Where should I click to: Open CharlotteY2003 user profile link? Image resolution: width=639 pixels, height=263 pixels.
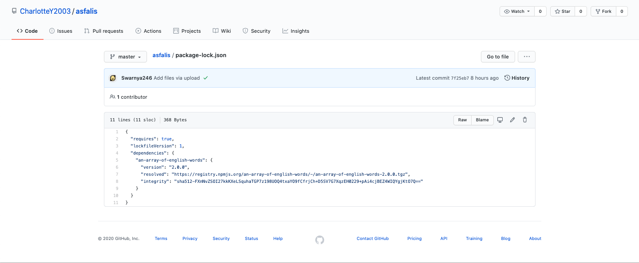click(45, 12)
